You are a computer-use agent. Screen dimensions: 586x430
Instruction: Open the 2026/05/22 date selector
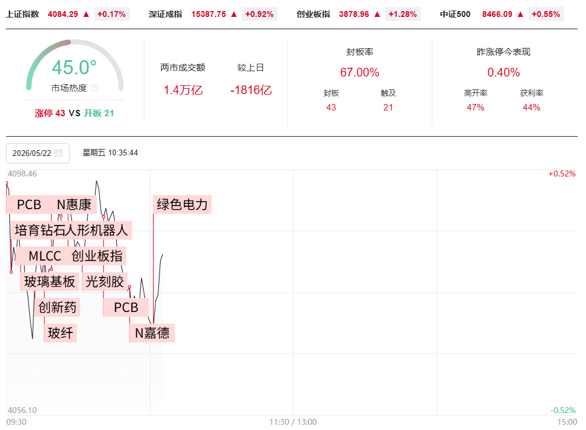coord(38,153)
